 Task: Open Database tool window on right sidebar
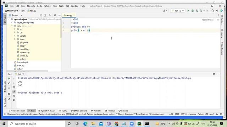click(222, 20)
